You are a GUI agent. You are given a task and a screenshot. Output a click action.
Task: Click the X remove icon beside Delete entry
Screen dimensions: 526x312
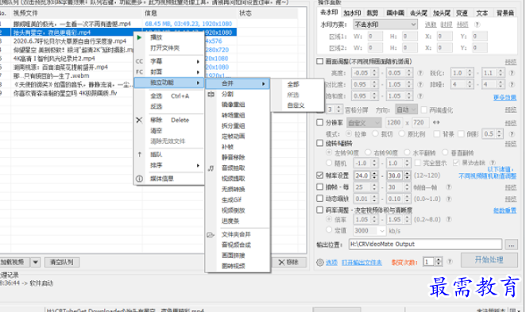click(x=139, y=120)
